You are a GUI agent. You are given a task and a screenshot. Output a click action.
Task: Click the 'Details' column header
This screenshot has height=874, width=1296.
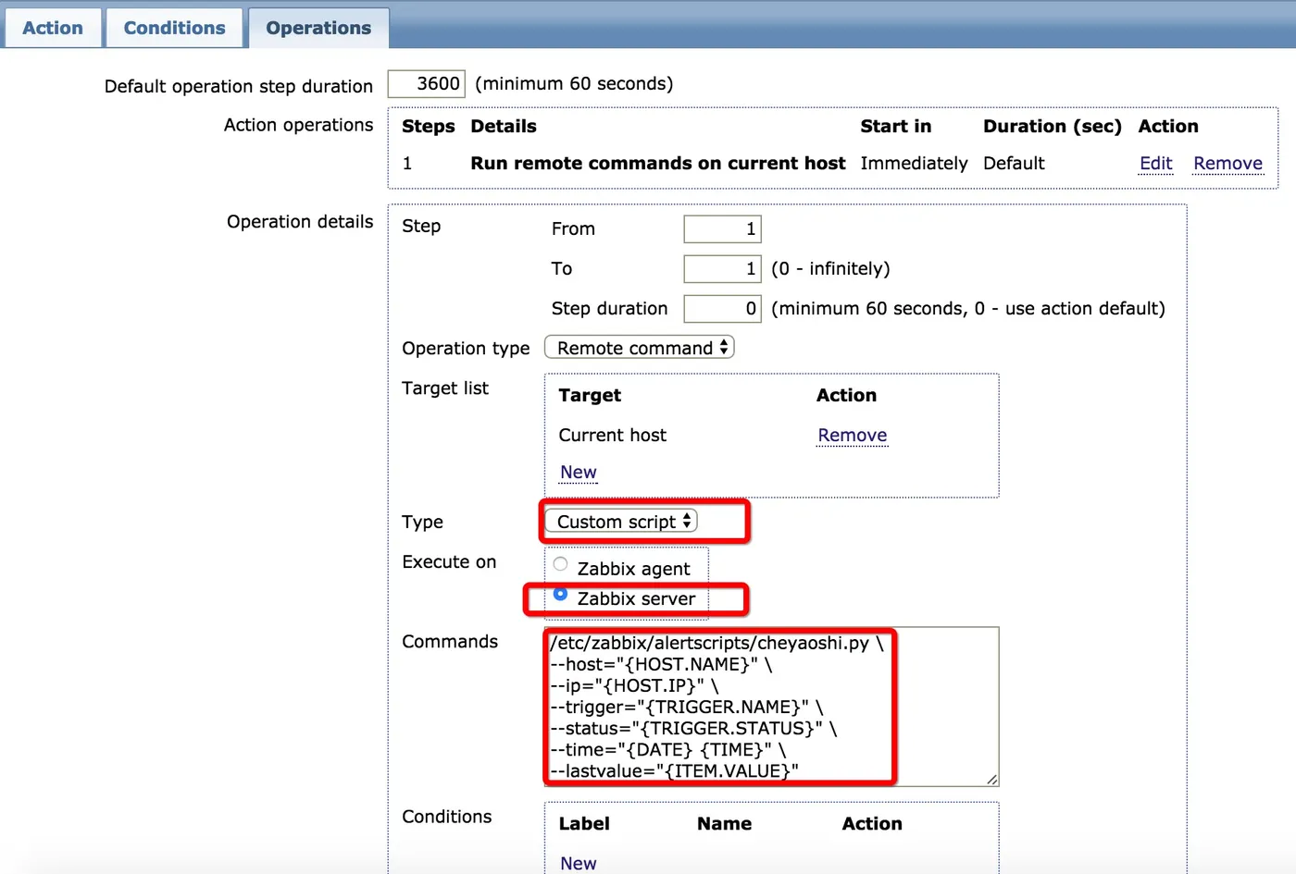pos(504,127)
